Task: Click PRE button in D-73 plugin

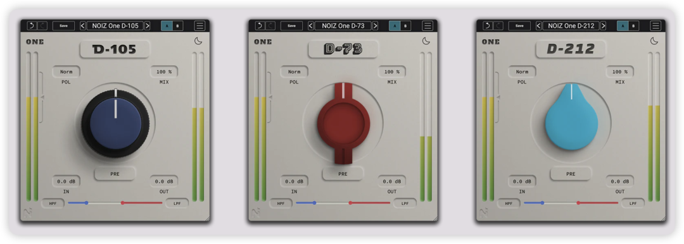Action: 343,174
